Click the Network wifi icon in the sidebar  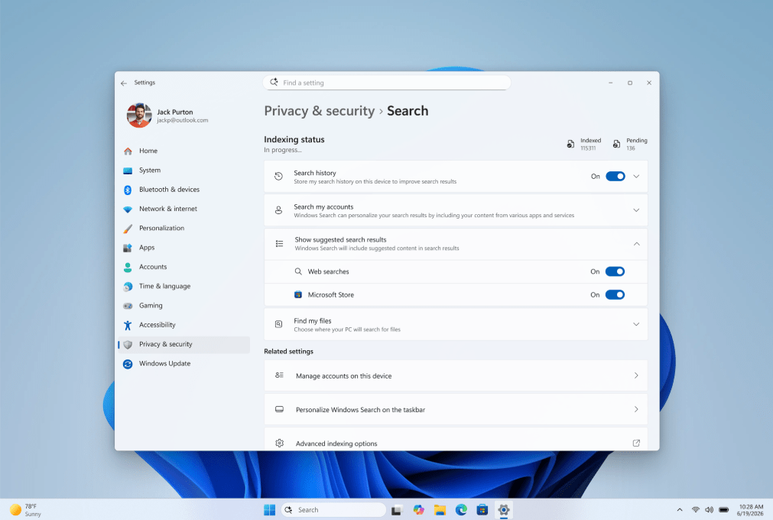tap(128, 209)
